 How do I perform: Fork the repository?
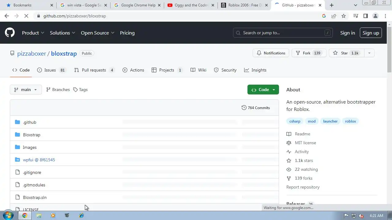(309, 53)
